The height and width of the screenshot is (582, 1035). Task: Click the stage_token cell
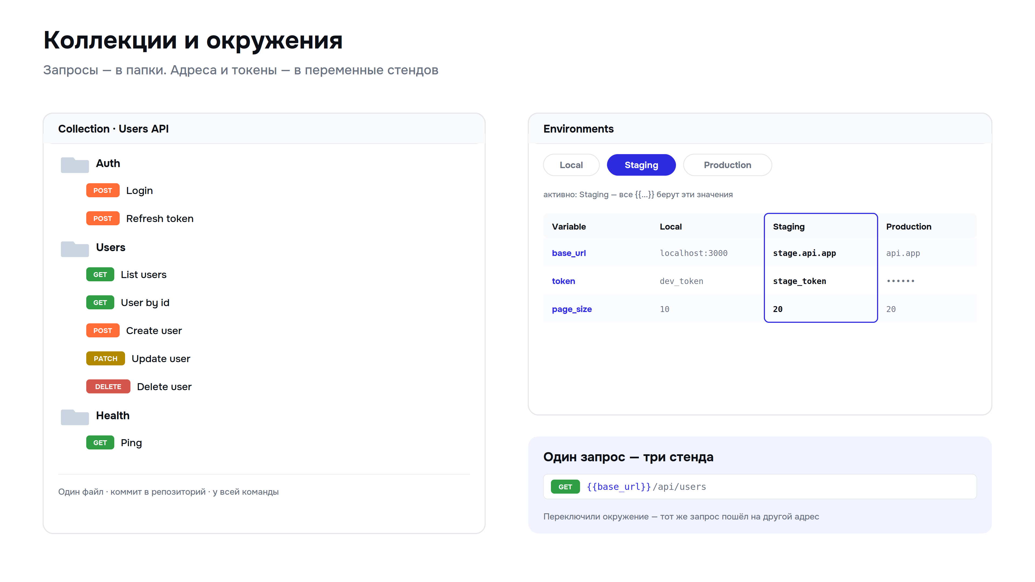pos(799,281)
